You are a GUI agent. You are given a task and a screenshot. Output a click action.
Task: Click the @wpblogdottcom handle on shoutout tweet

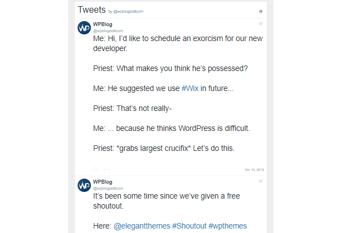coord(108,188)
